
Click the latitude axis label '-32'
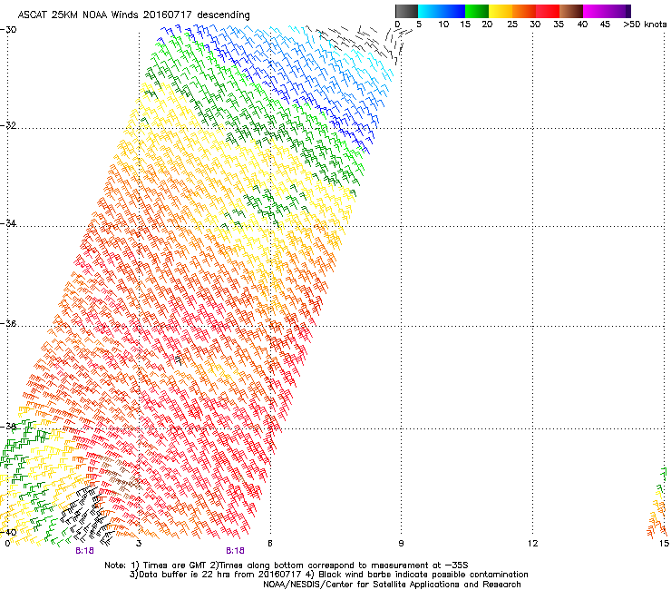point(8,125)
